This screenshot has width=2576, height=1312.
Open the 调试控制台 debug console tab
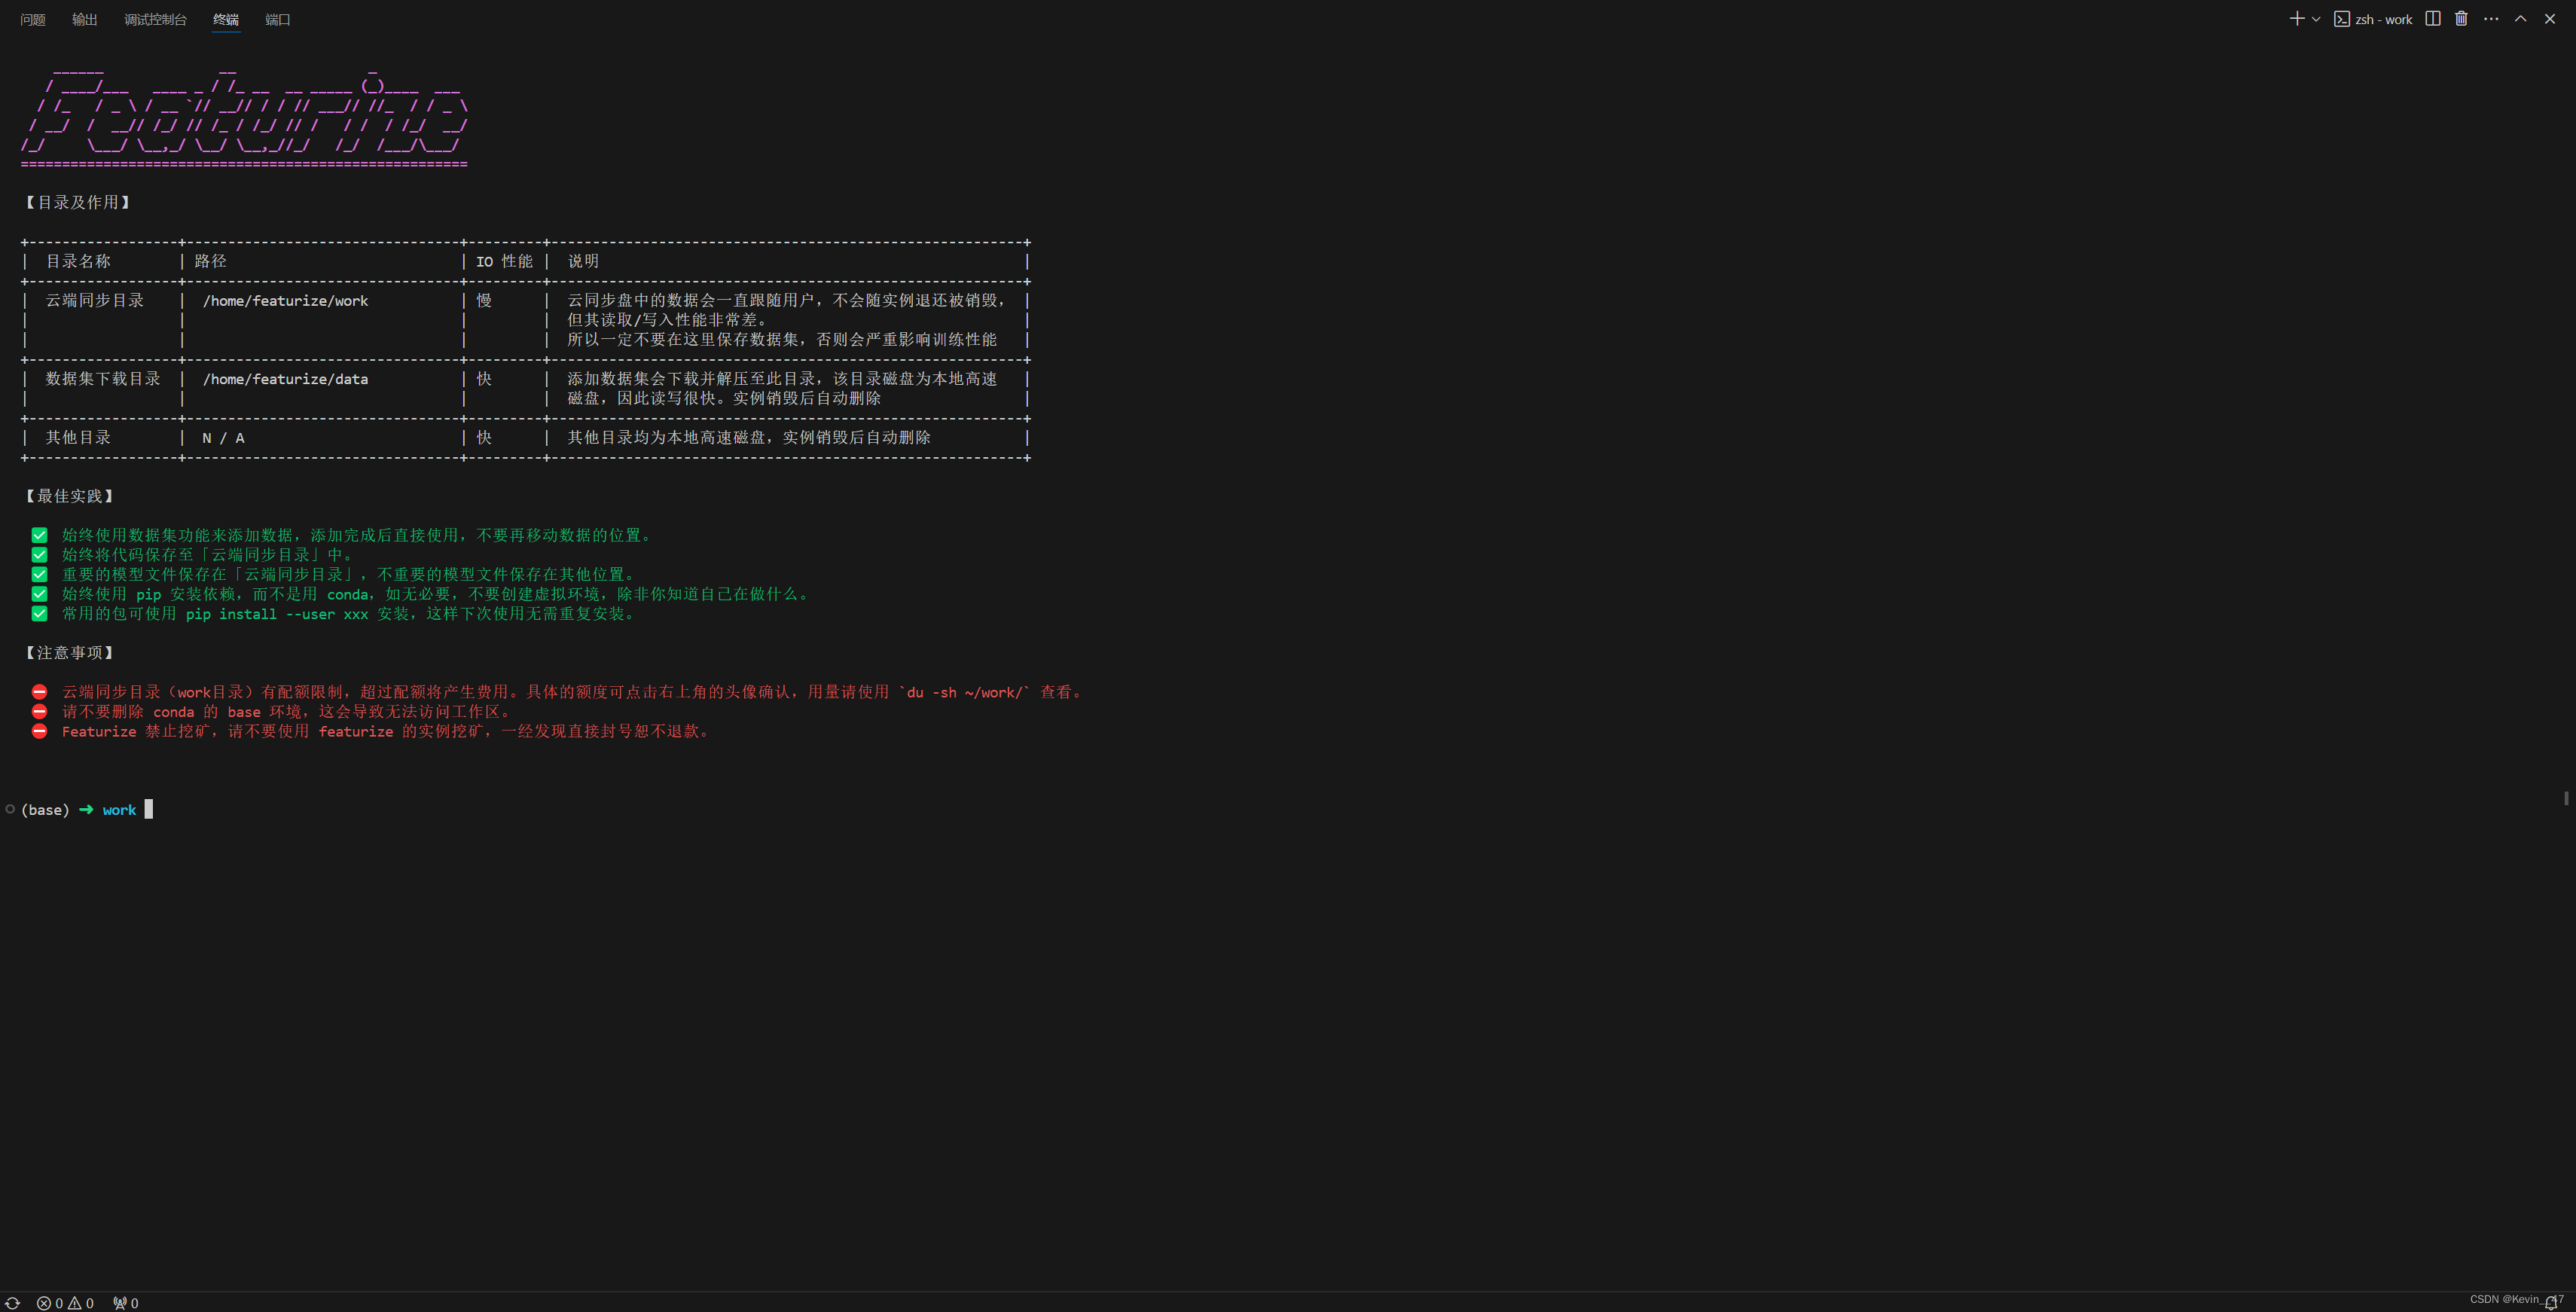point(155,20)
